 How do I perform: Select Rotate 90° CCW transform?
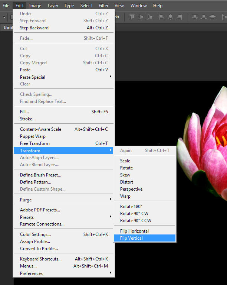point(145,221)
